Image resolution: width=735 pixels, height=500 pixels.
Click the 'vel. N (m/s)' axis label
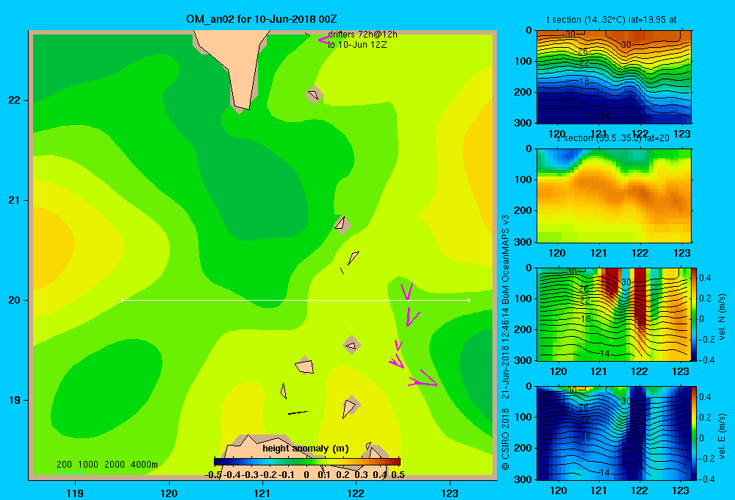pyautogui.click(x=722, y=317)
